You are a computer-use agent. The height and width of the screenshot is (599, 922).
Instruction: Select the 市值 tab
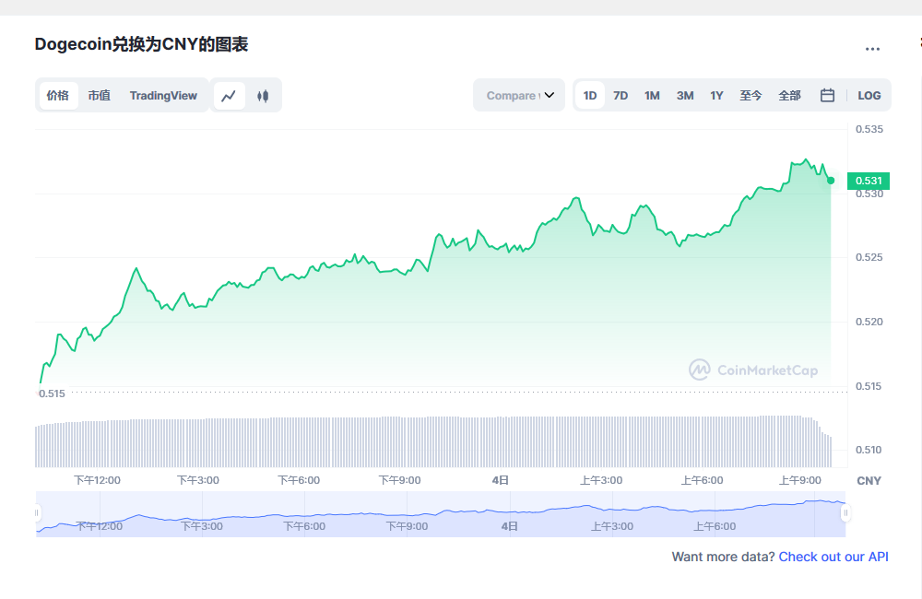click(100, 96)
